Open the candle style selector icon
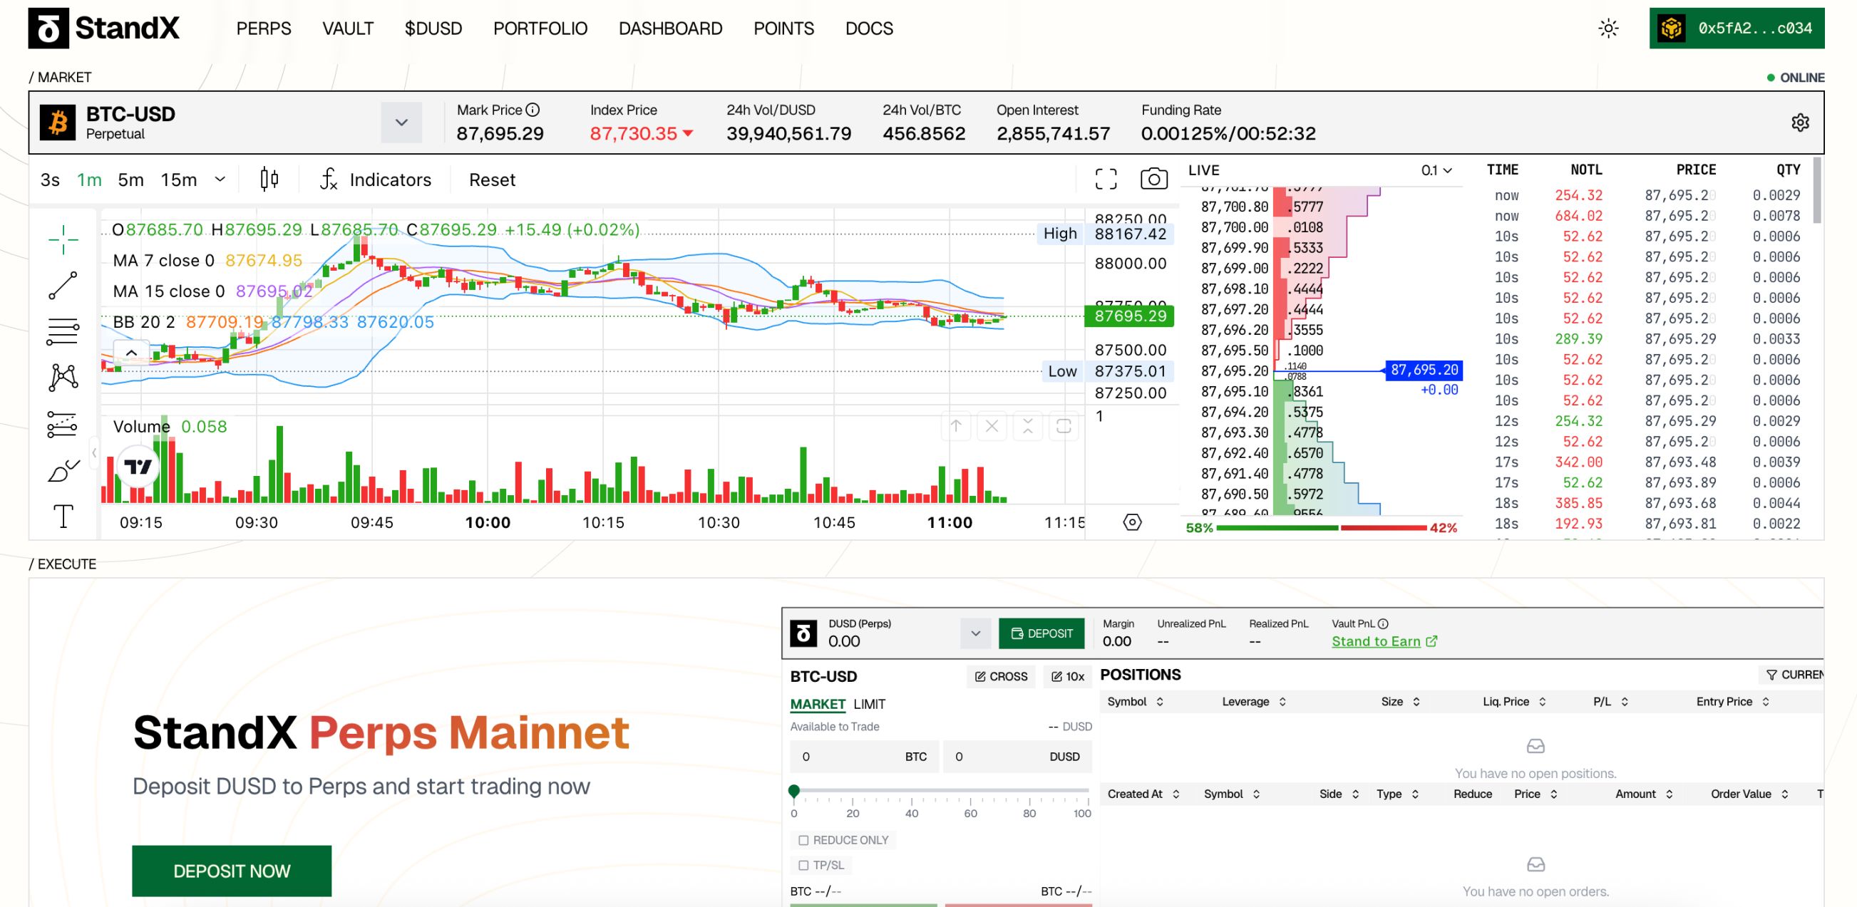This screenshot has height=907, width=1857. [x=268, y=179]
